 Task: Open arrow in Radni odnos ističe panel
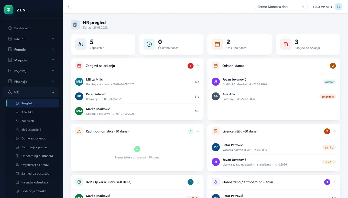click(198, 131)
